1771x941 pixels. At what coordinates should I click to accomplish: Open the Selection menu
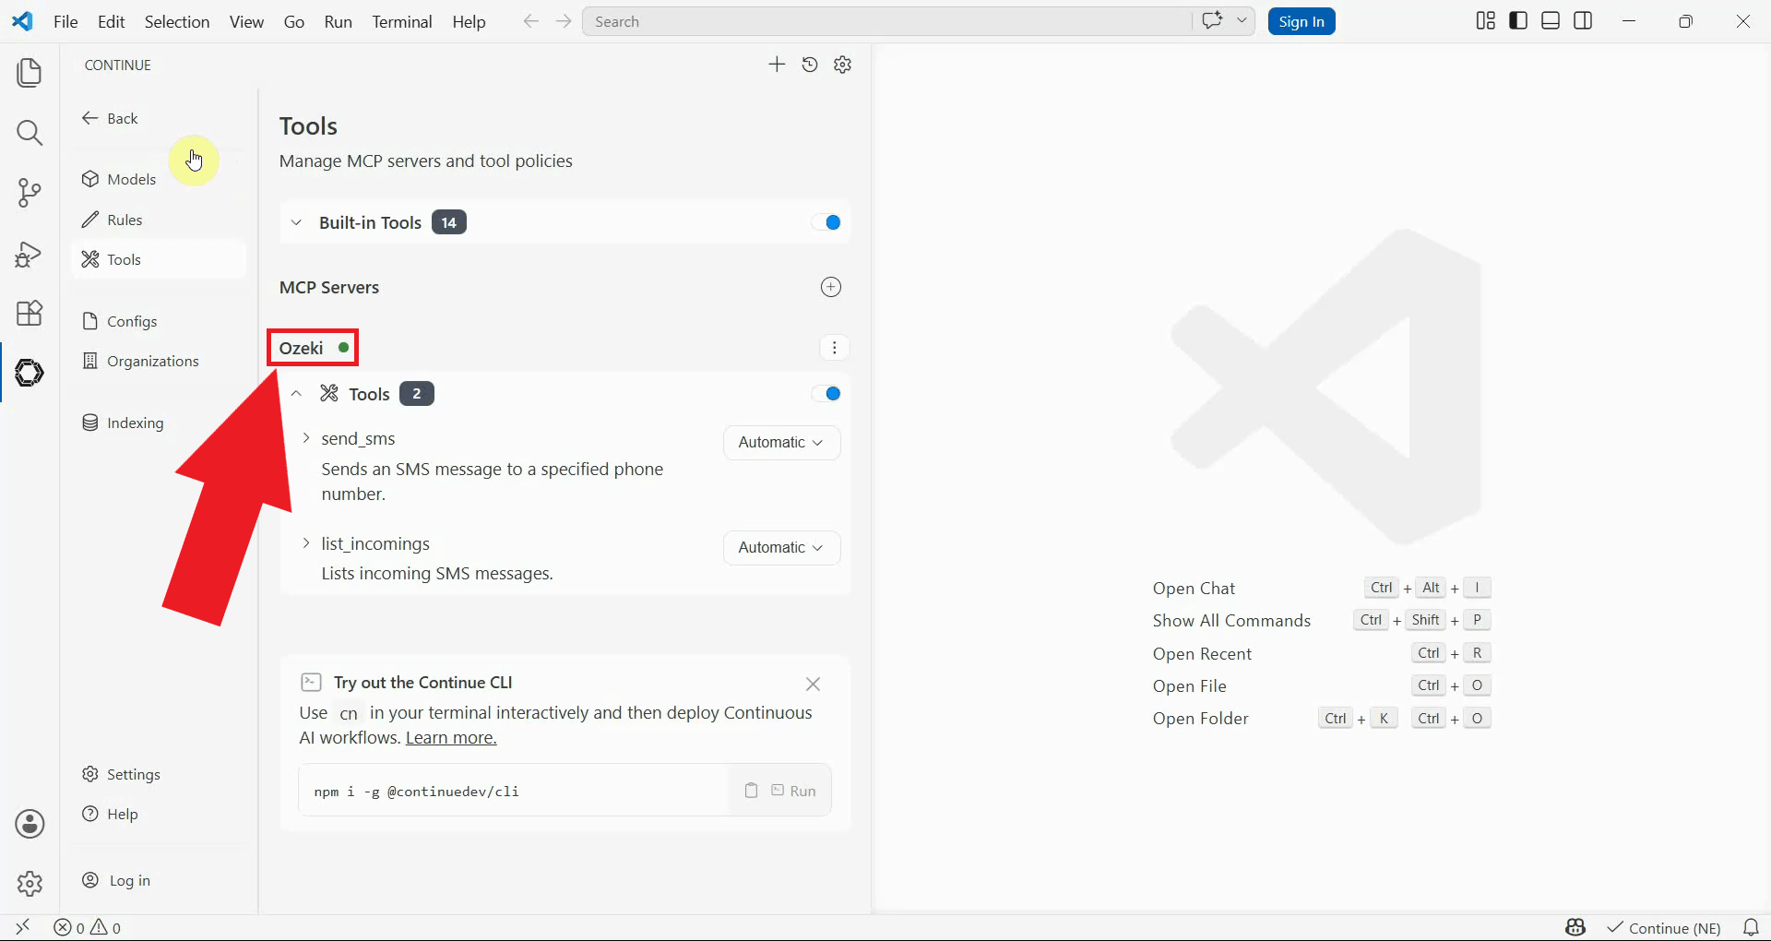click(177, 21)
